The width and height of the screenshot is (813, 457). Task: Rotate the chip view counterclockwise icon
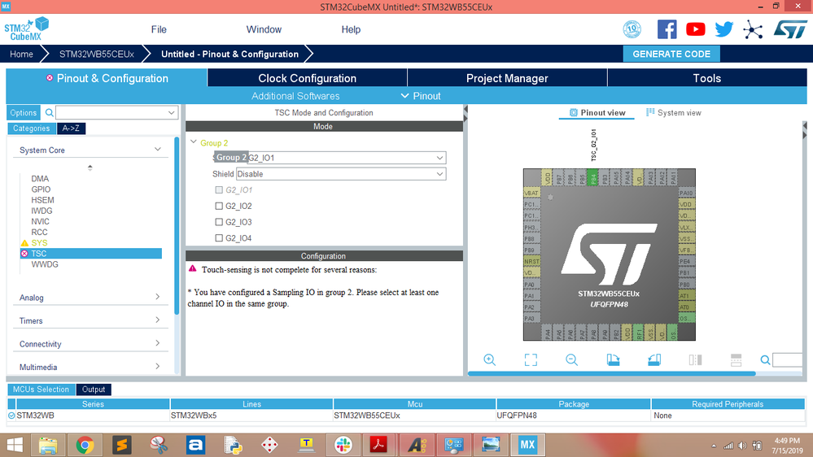coord(654,359)
